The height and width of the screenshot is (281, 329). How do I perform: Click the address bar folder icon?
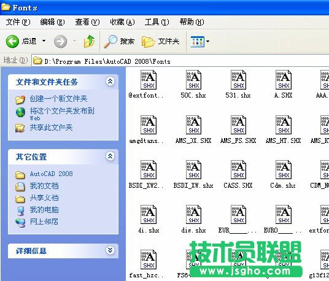click(37, 61)
